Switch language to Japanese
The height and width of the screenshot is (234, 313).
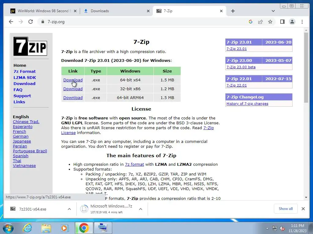pos(22,141)
